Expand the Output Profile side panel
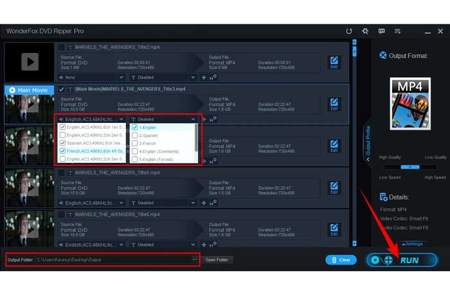450x293 pixels. pos(368,143)
